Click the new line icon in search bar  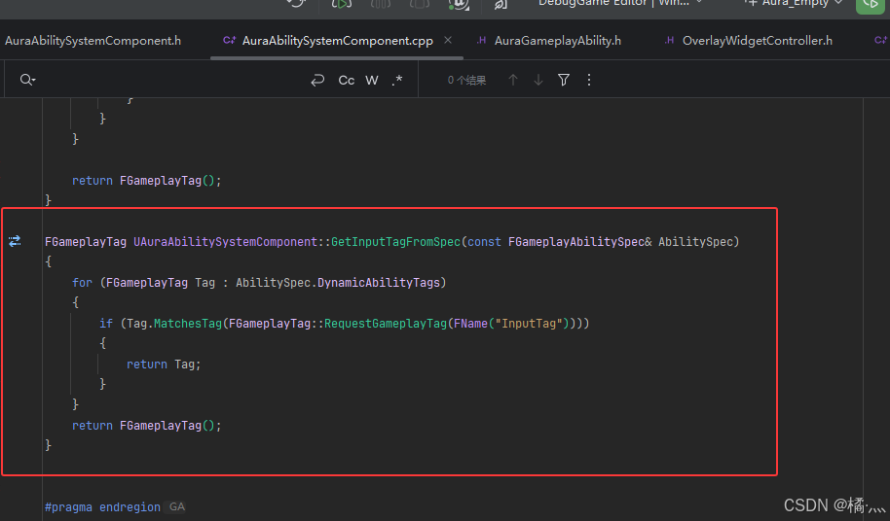(317, 80)
